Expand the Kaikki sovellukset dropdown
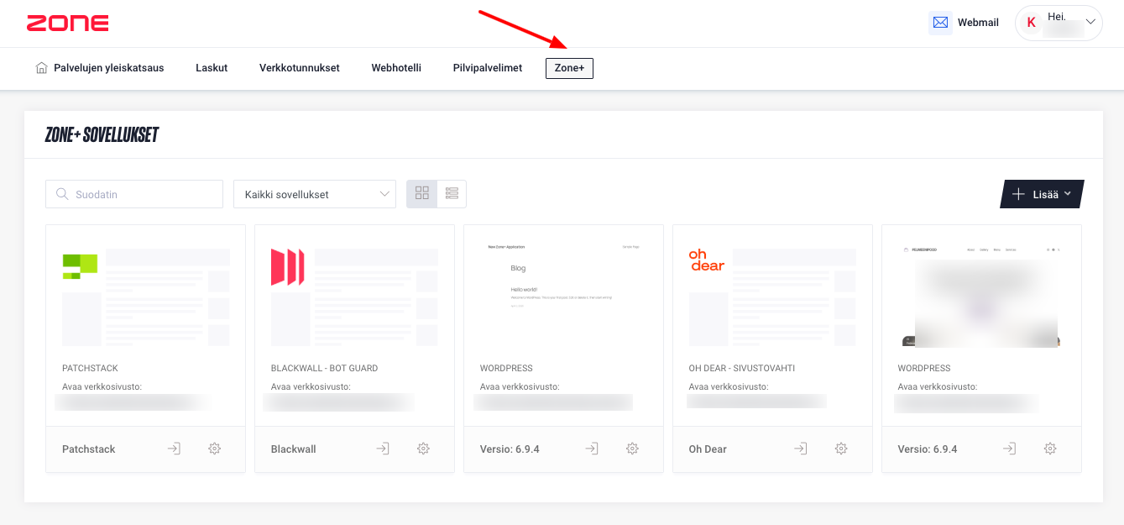This screenshot has width=1124, height=525. 315,194
